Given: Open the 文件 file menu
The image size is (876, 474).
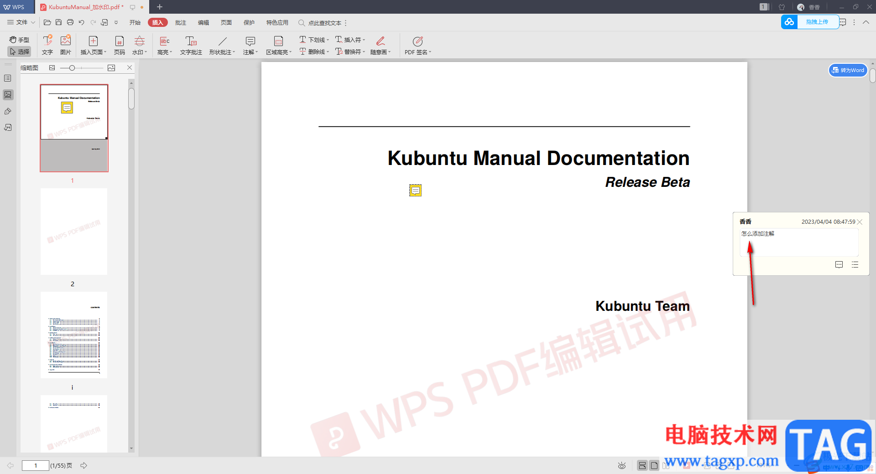Looking at the screenshot, I should click(21, 22).
